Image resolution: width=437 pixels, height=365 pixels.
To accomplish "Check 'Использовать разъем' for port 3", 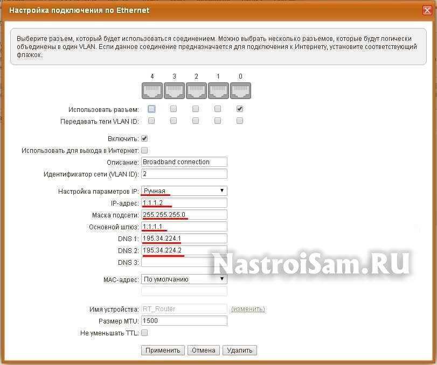I will [x=174, y=109].
